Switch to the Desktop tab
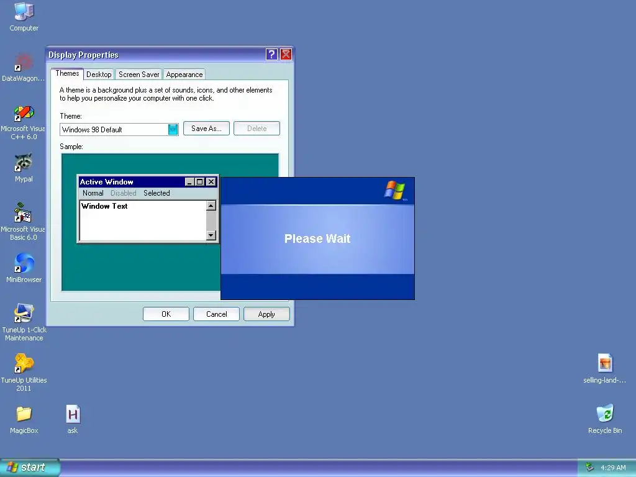Viewport: 636px width, 477px height. [99, 75]
